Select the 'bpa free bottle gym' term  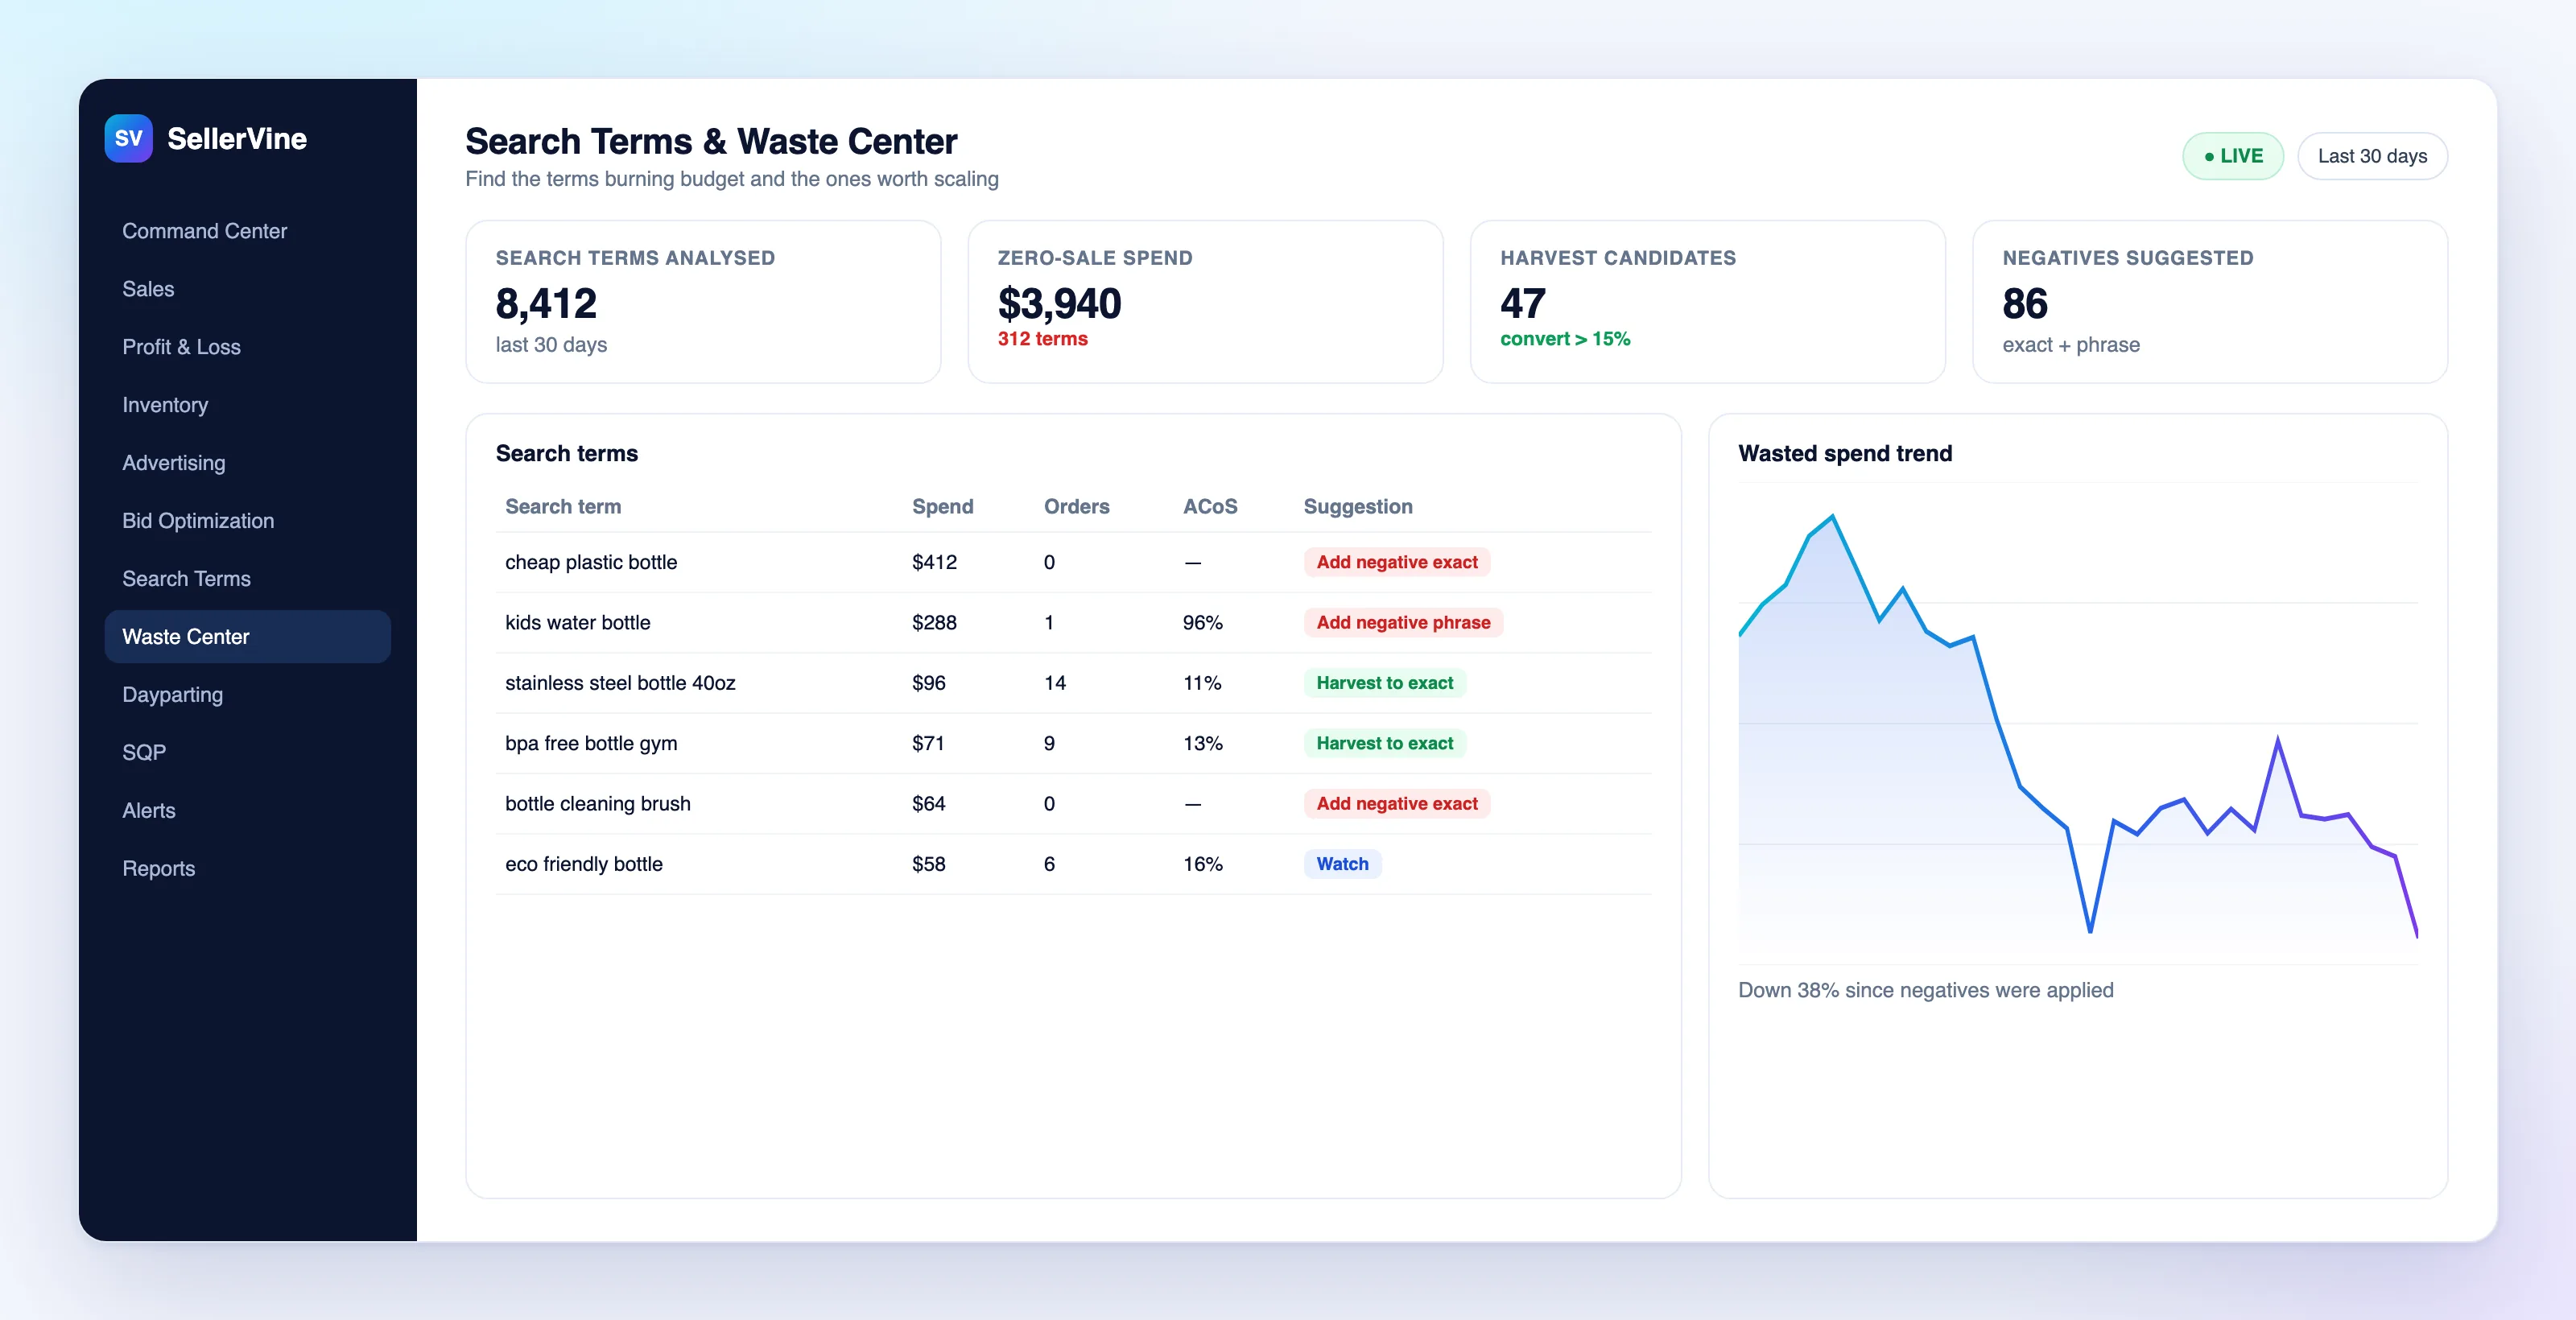[x=591, y=743]
